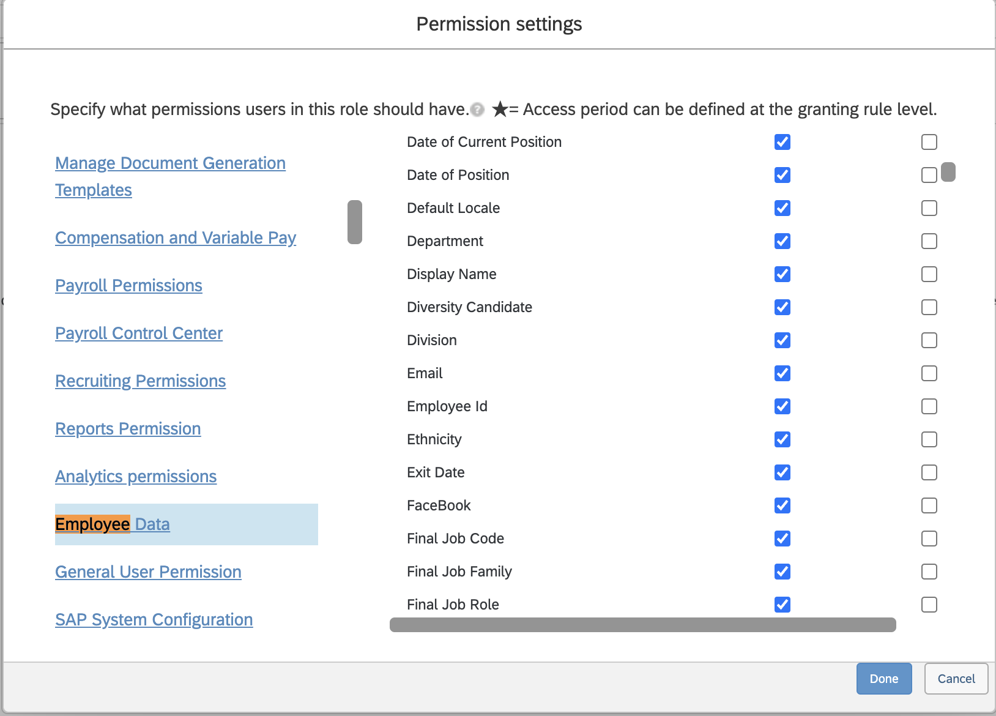Uncheck the FaceBook checked checkbox
This screenshot has width=996, height=716.
coord(782,505)
